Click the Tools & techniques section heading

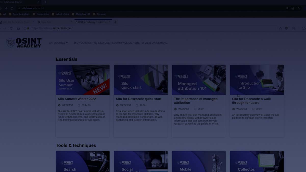click(x=76, y=145)
